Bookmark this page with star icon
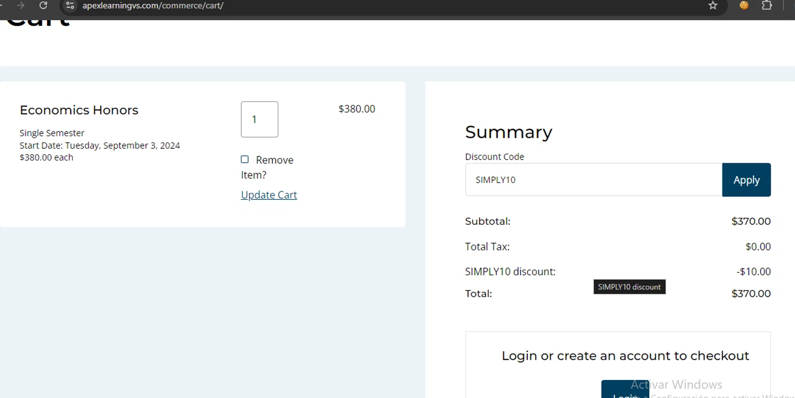 713,5
